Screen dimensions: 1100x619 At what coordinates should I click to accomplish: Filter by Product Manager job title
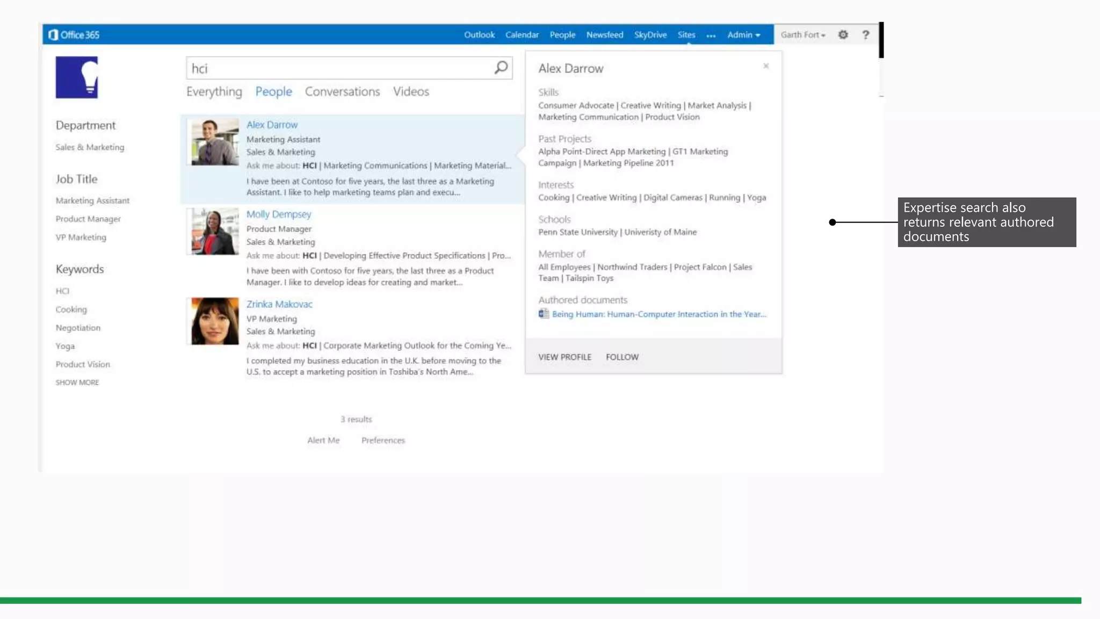[x=88, y=219]
